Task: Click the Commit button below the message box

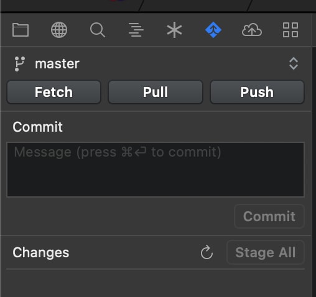Action: click(x=269, y=216)
